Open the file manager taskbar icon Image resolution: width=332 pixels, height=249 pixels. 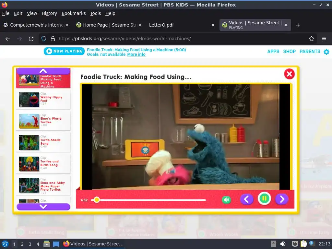pyautogui.click(x=47, y=244)
